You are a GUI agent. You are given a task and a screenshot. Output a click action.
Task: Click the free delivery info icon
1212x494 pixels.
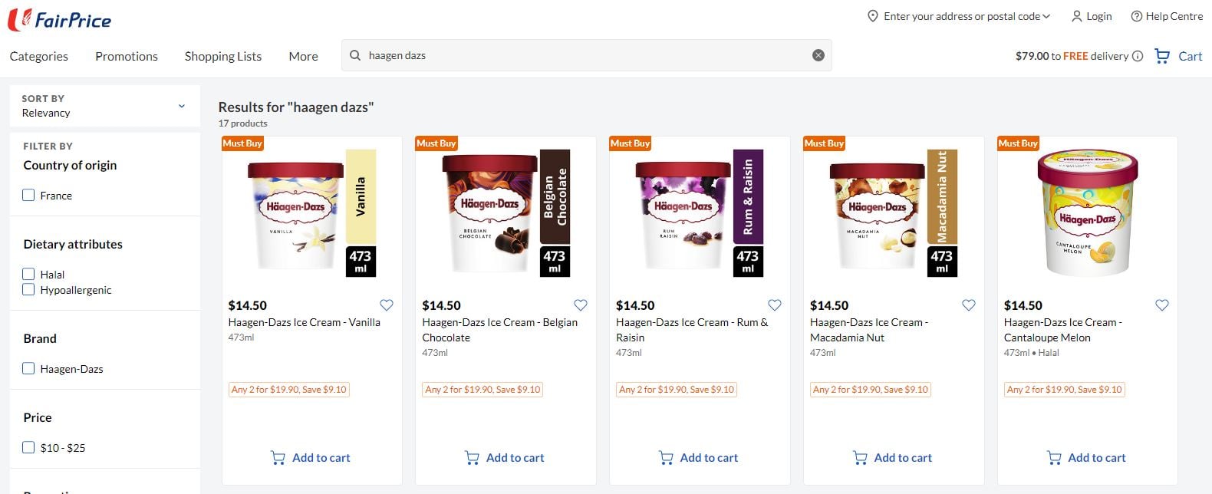tap(1138, 56)
